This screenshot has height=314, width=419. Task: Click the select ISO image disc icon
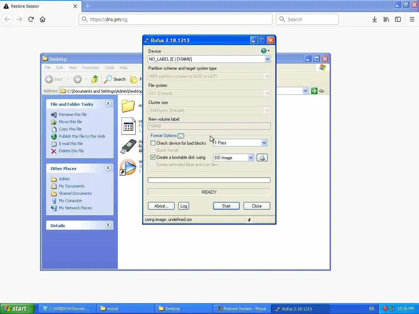tap(262, 157)
